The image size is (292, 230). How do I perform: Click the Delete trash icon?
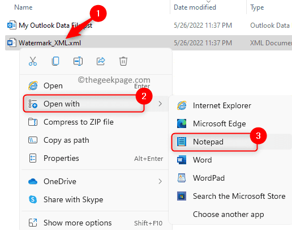click(x=123, y=61)
